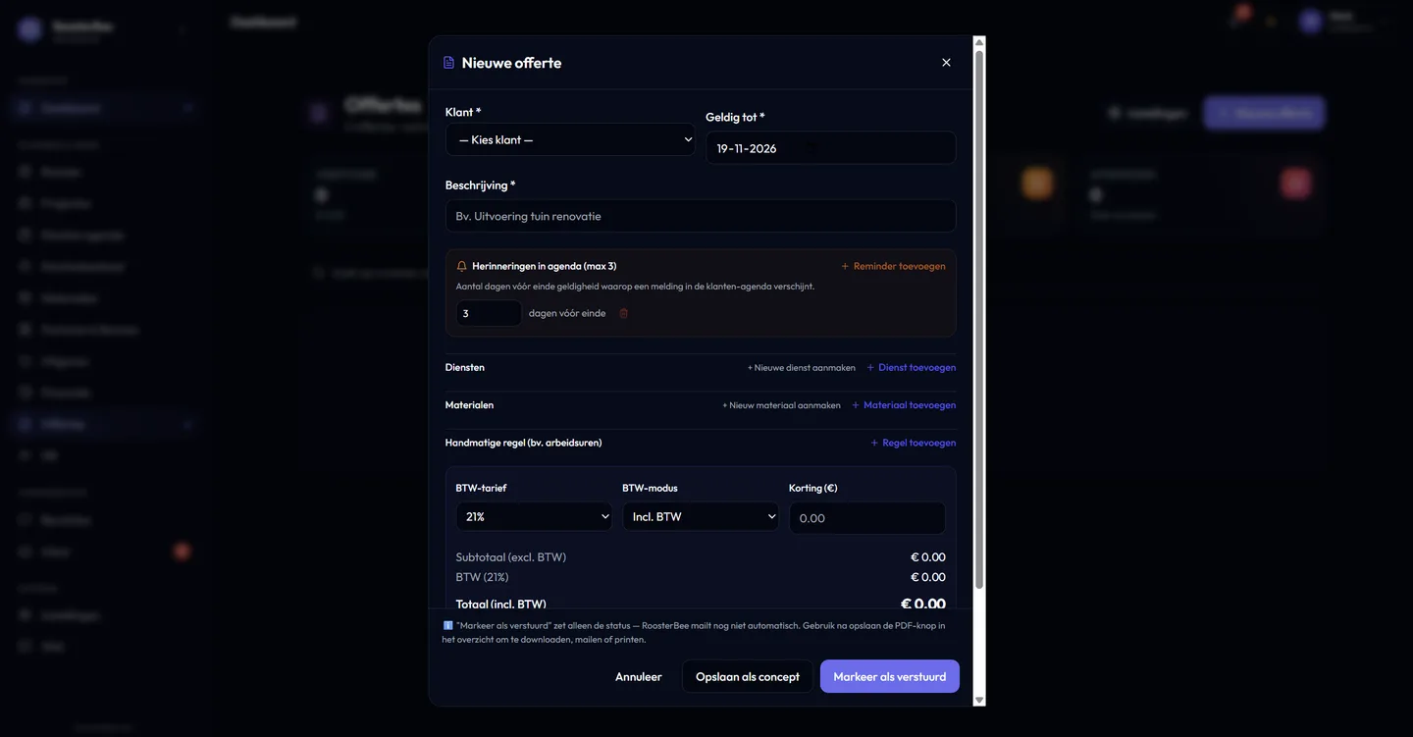The image size is (1413, 737).
Task: Add a manual line via Regel toevoegen
Action: pos(913,443)
